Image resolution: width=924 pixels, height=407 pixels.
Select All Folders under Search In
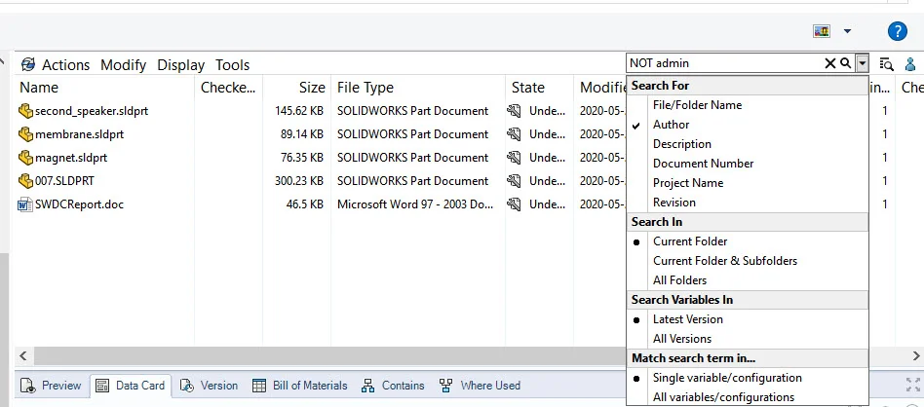[x=679, y=280]
